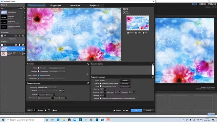Switch to 'Фильтры' tab
Image resolution: width=217 pixels, height=122 pixels.
[x=75, y=5]
